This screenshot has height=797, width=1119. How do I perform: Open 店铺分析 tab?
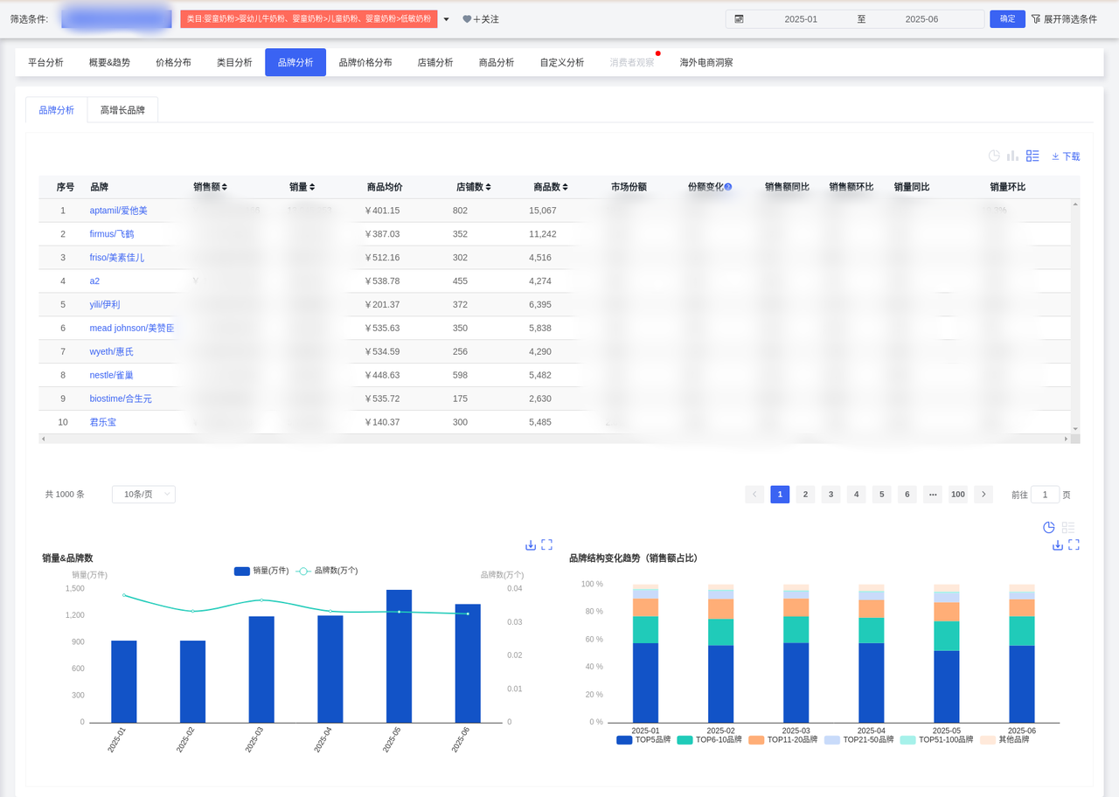coord(435,63)
